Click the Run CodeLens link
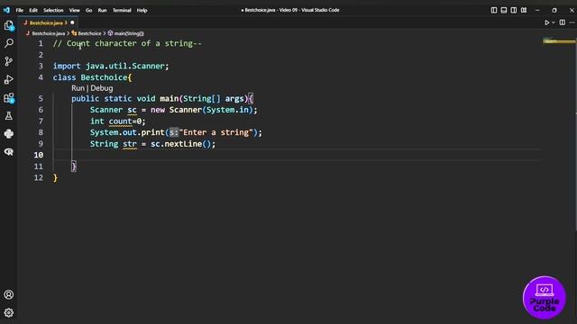This screenshot has width=577, height=324. (x=78, y=88)
